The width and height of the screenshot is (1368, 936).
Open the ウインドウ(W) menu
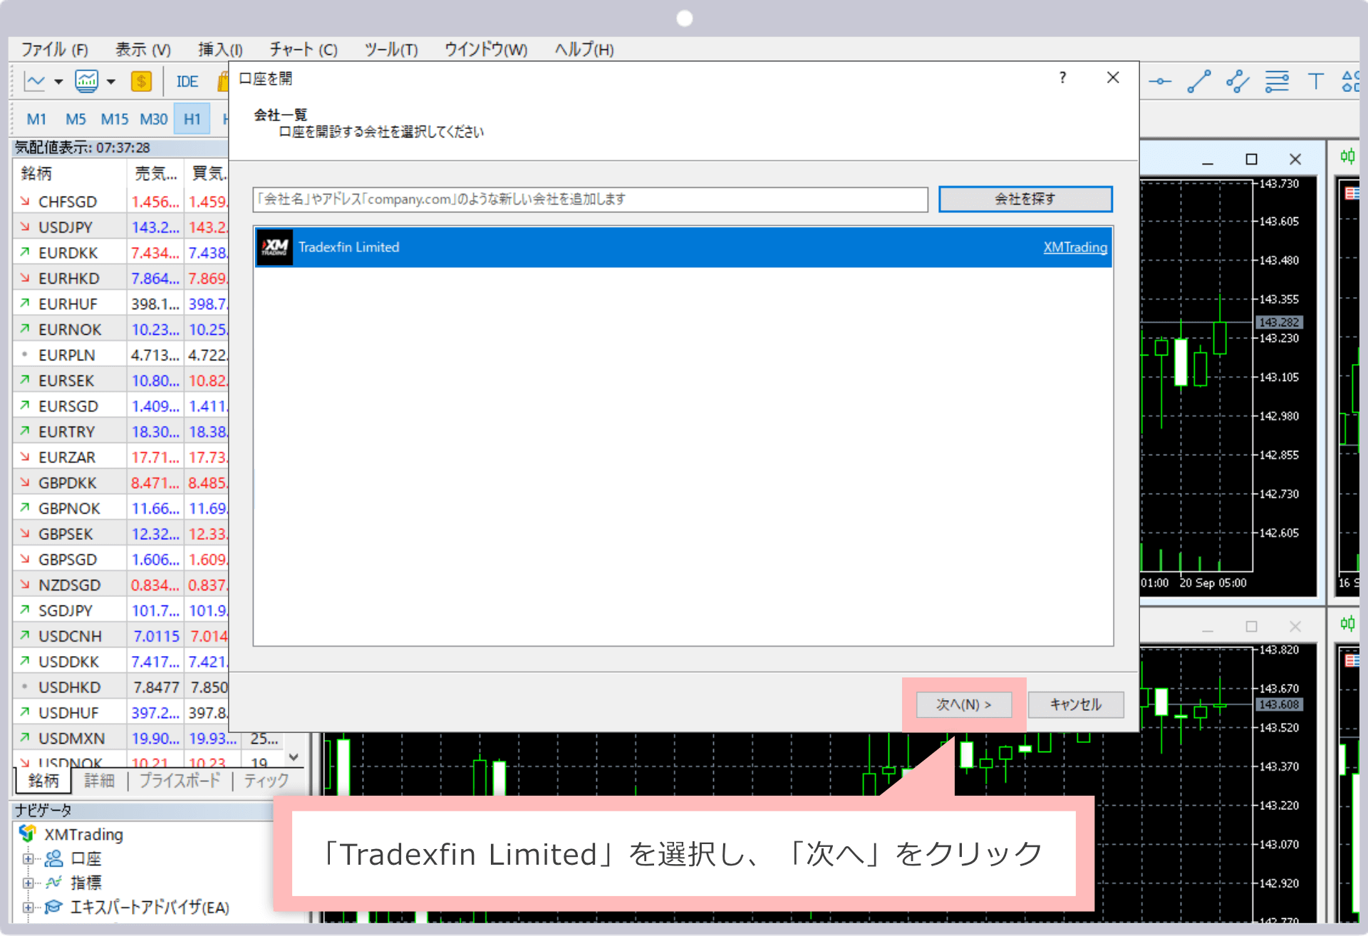(x=486, y=49)
